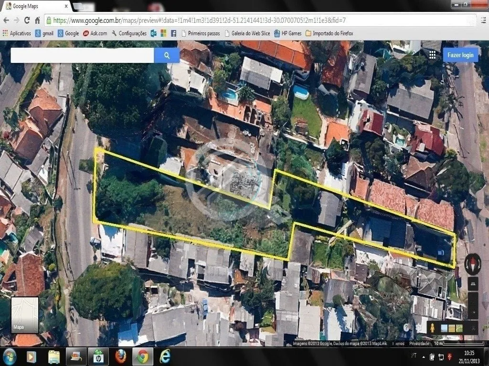Viewport: 489px width, 366px height.
Task: Zoom in with the upper zoom button
Action: coord(473,298)
